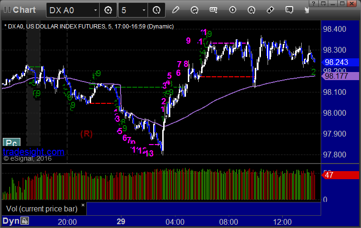Close the Vol study pane

83,205
